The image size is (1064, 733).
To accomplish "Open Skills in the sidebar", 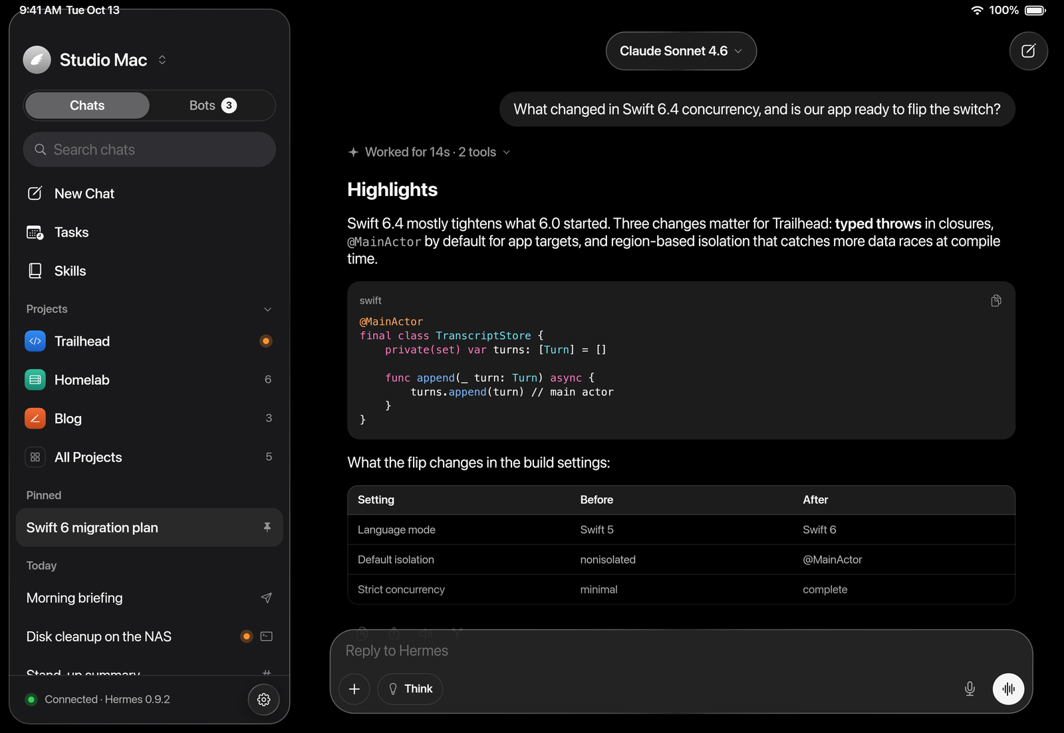I will coord(150,271).
